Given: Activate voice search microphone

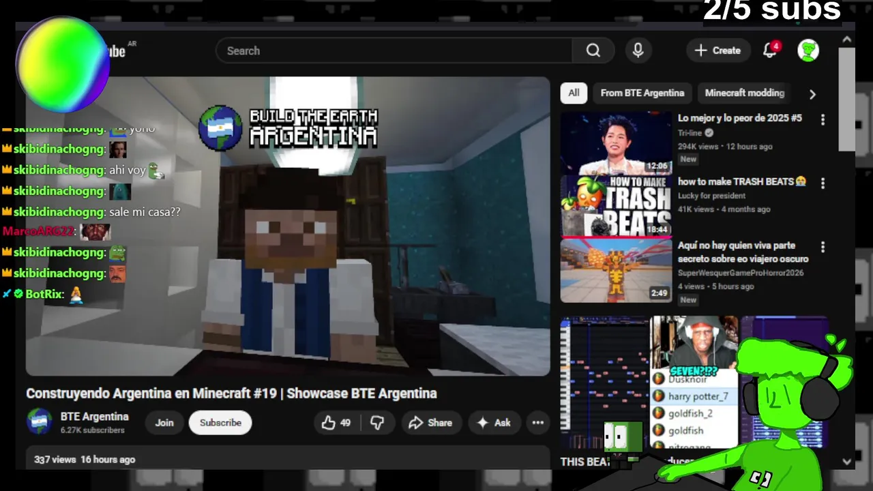Looking at the screenshot, I should tap(638, 50).
